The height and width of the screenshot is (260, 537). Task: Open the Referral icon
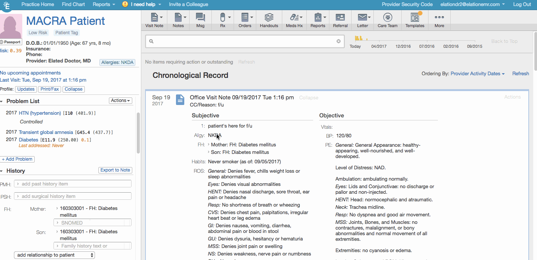point(340,17)
